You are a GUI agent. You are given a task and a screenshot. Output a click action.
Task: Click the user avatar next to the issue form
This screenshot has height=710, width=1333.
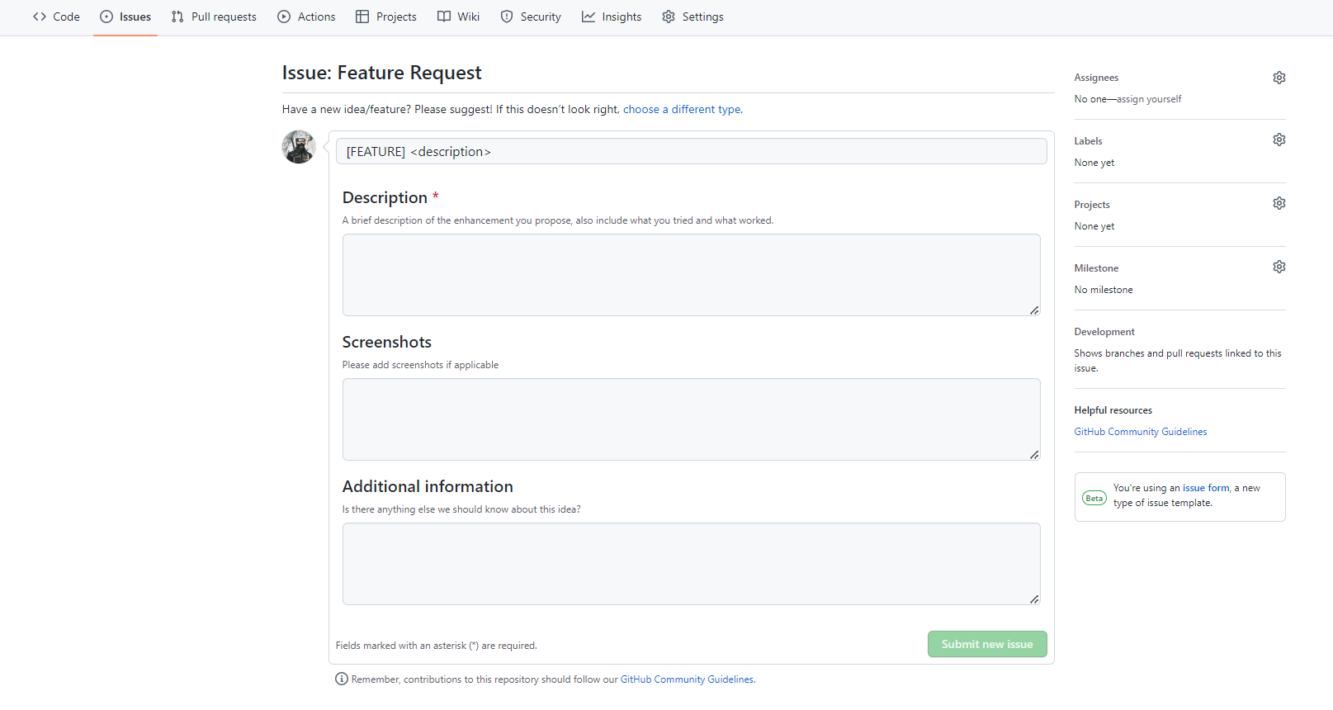(299, 147)
